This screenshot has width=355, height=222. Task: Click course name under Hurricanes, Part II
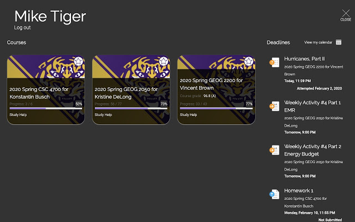pos(313,70)
